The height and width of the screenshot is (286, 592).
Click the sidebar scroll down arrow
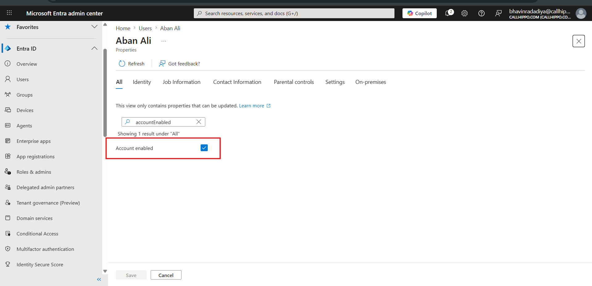[x=105, y=271]
